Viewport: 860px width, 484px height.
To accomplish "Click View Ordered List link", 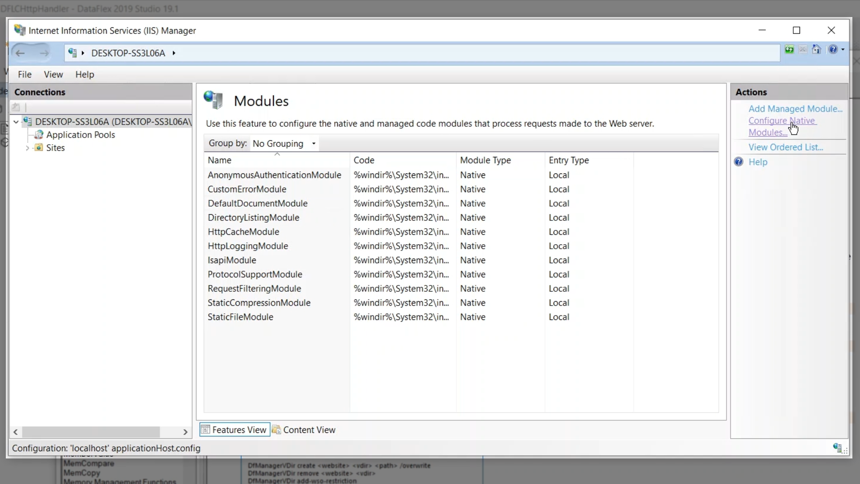I will coord(785,147).
